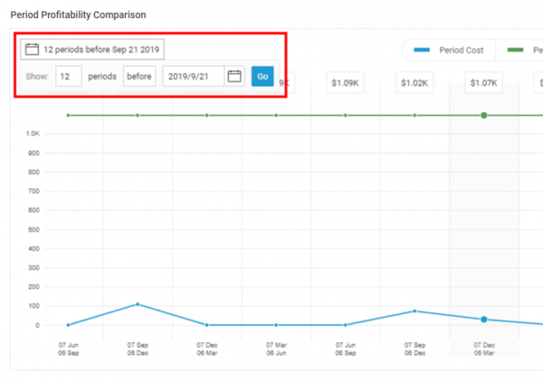Click the highlighted blue point on the cost line

(484, 320)
